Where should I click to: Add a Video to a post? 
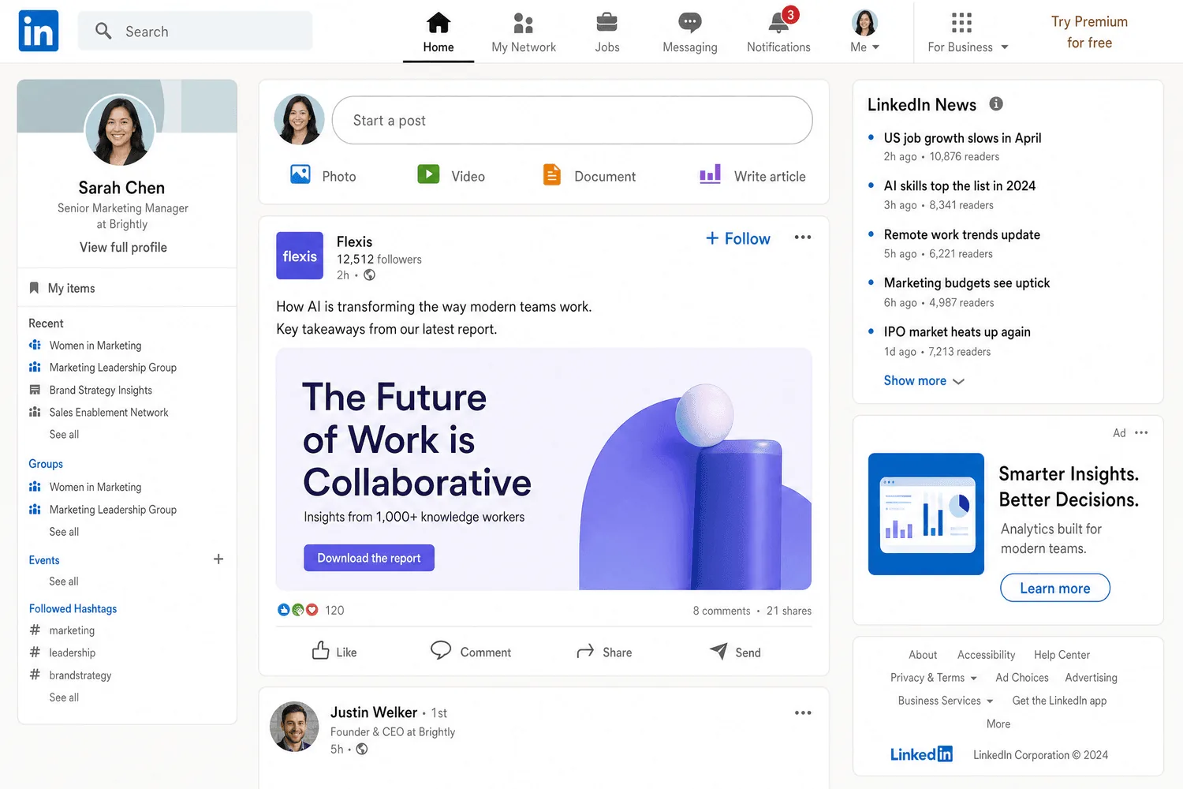click(x=451, y=175)
